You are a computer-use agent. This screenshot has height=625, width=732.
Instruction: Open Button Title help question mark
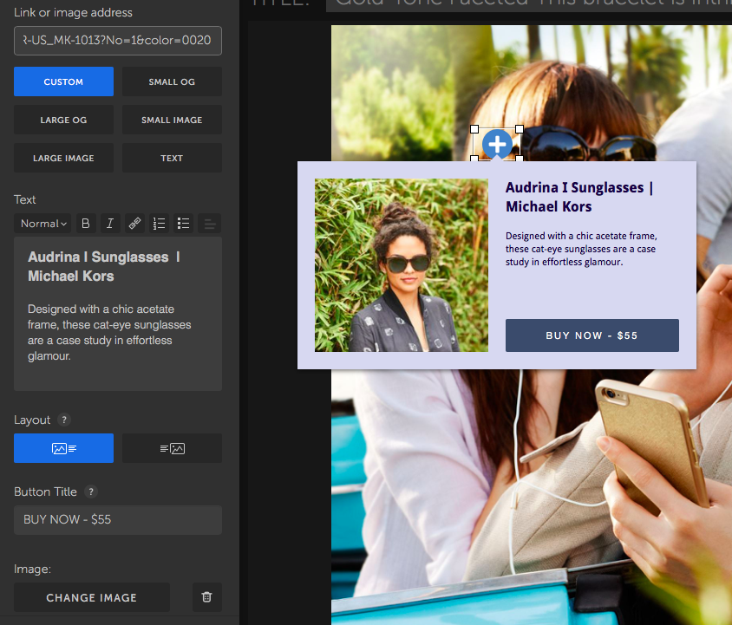pos(91,492)
